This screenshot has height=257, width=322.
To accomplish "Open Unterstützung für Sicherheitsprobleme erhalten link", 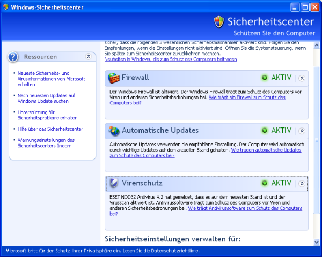I will (x=47, y=115).
